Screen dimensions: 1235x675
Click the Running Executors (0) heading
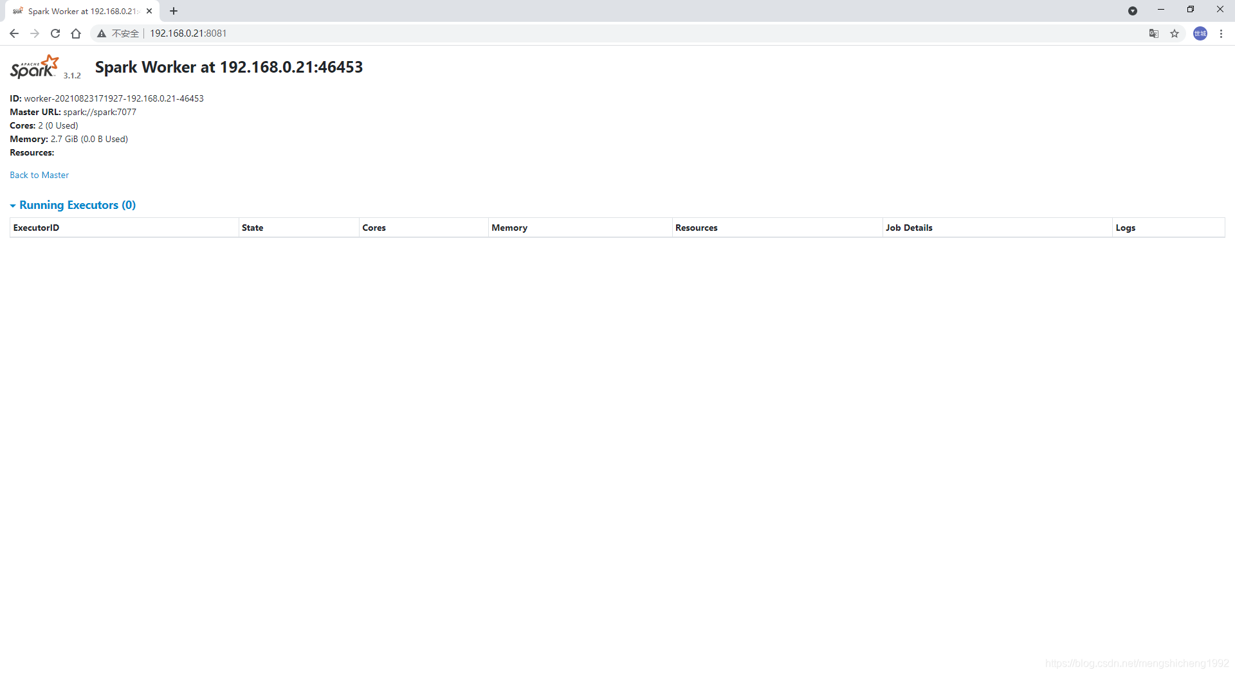tap(77, 205)
